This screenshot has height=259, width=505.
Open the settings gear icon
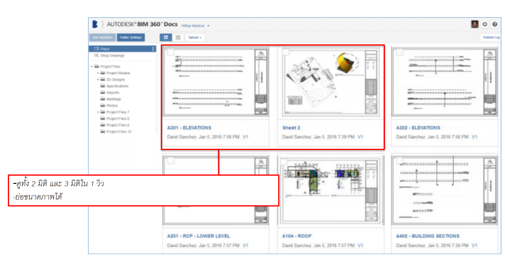[485, 24]
